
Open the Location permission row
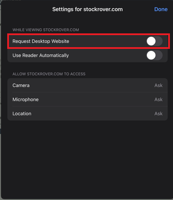pyautogui.click(x=87, y=114)
